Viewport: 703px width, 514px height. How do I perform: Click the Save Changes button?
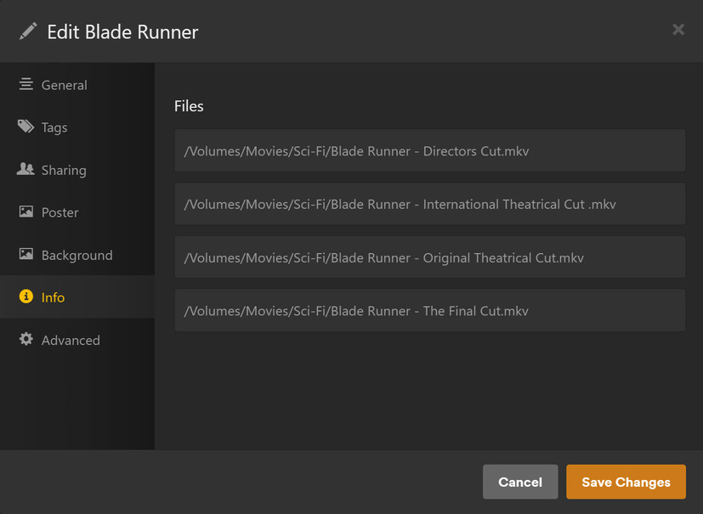point(626,482)
